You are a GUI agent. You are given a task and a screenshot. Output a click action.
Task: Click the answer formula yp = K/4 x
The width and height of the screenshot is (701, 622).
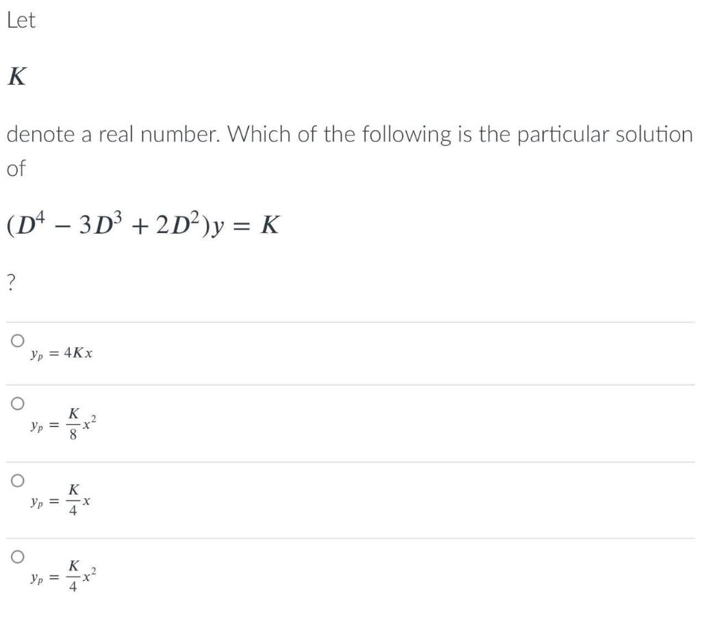click(60, 500)
